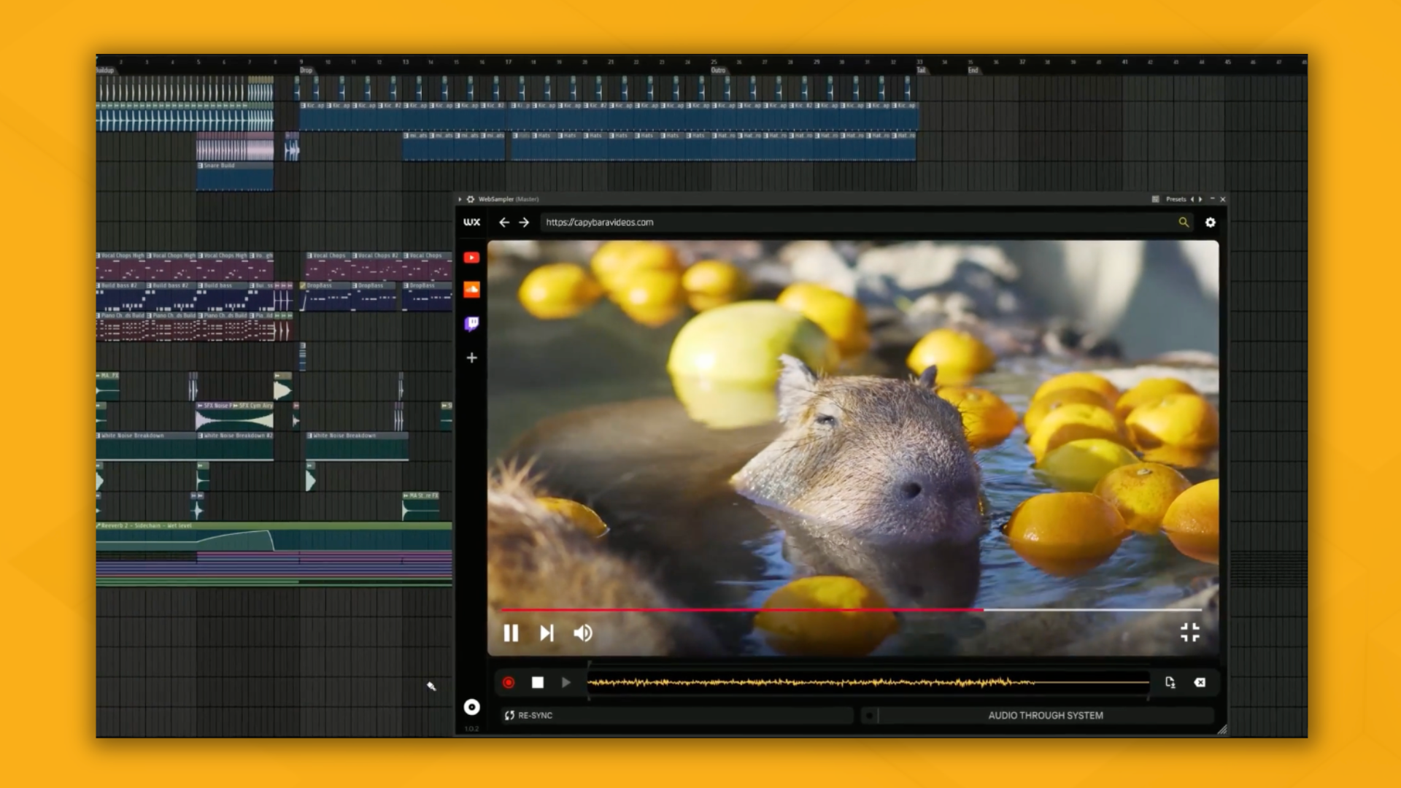The width and height of the screenshot is (1401, 788).
Task: Click the next preset arrow
Action: click(x=1202, y=198)
